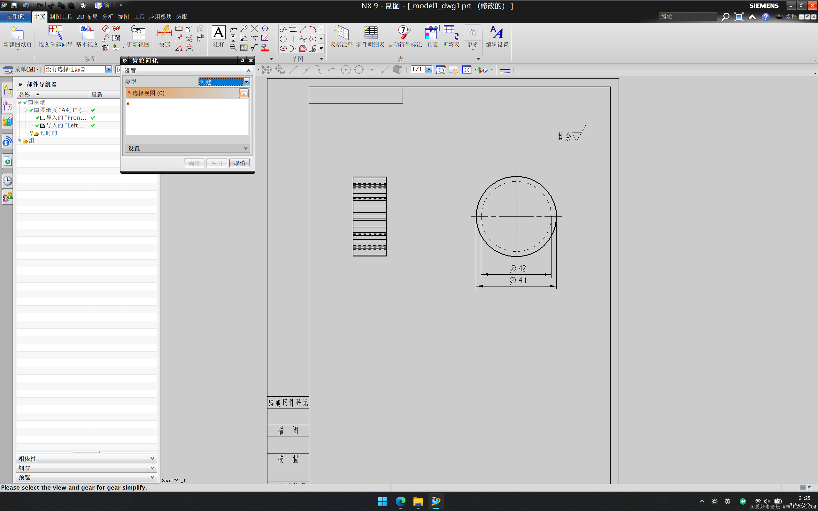Image resolution: width=818 pixels, height=511 pixels.
Task: Click the measure distance ruler icon
Action: click(505, 70)
